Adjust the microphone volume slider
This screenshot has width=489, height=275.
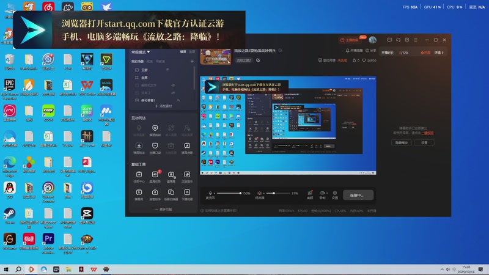[229, 193]
